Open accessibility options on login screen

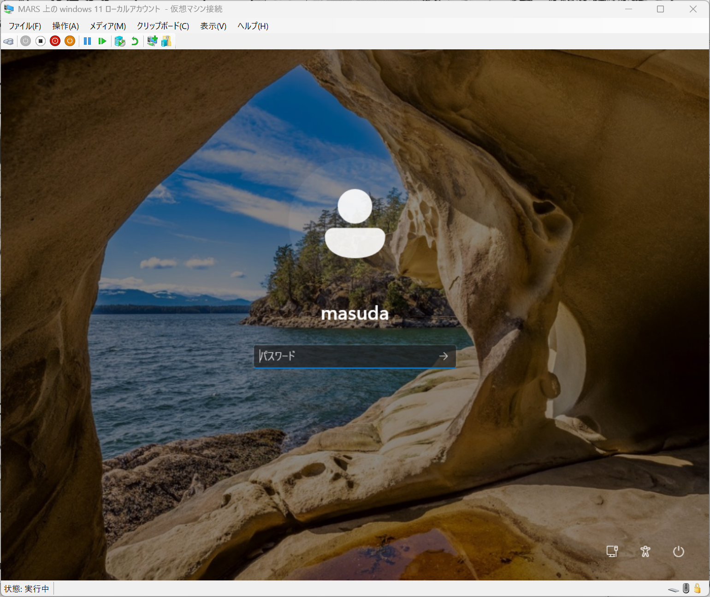pyautogui.click(x=645, y=551)
